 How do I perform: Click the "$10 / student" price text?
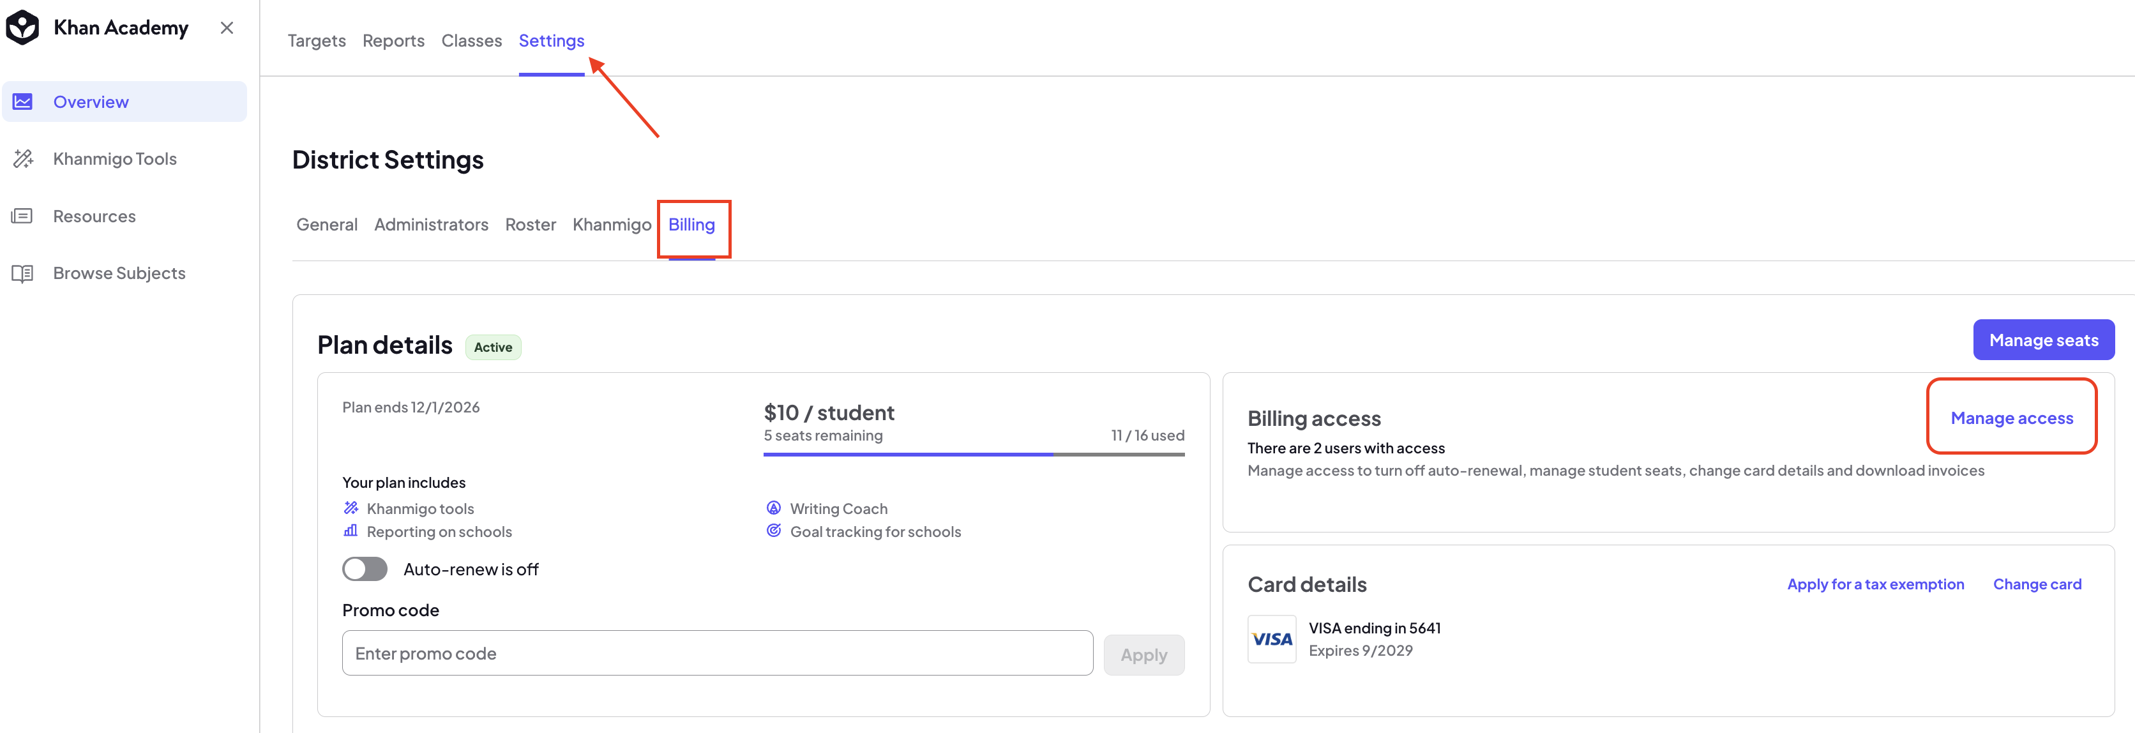pos(829,412)
